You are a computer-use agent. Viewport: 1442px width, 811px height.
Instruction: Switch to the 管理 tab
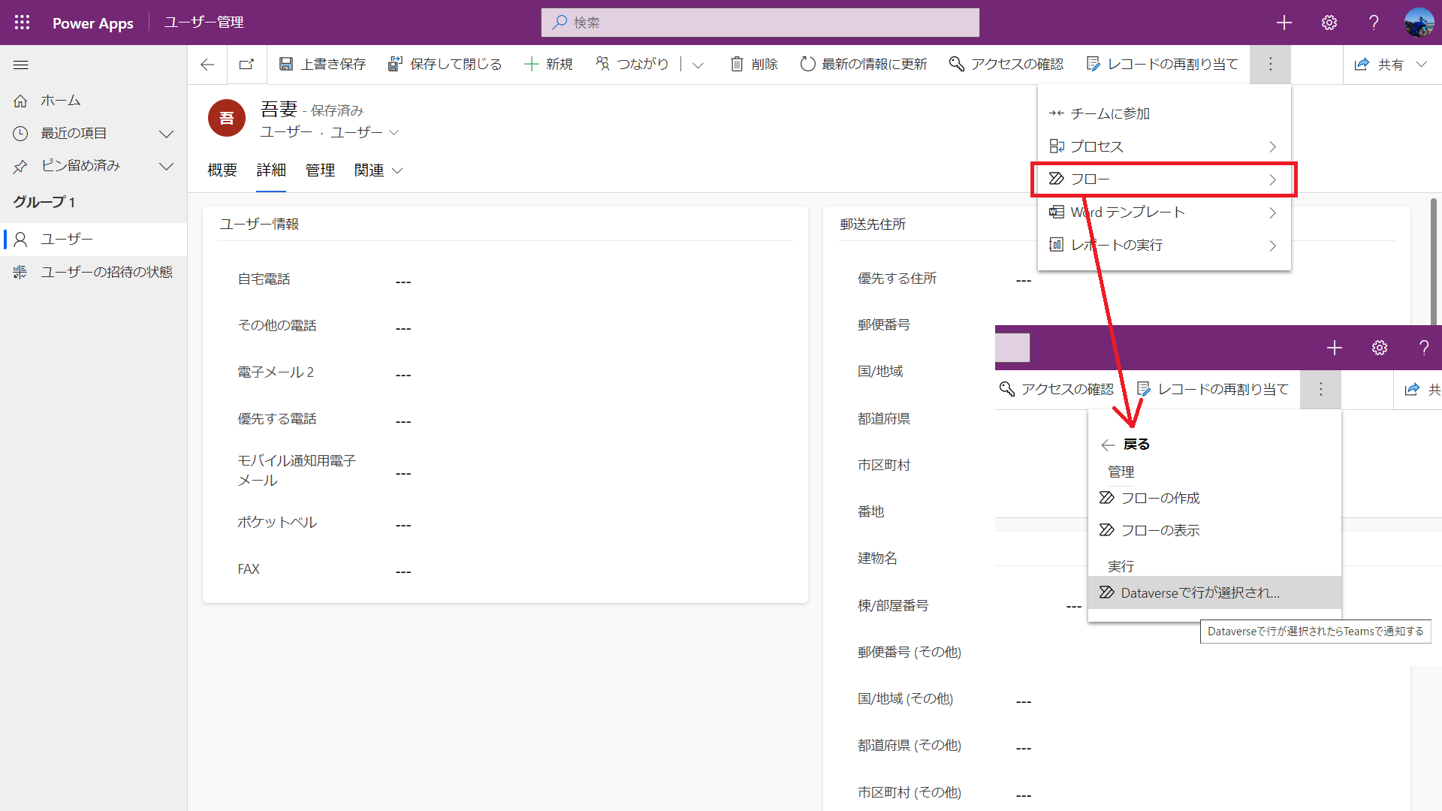[320, 170]
